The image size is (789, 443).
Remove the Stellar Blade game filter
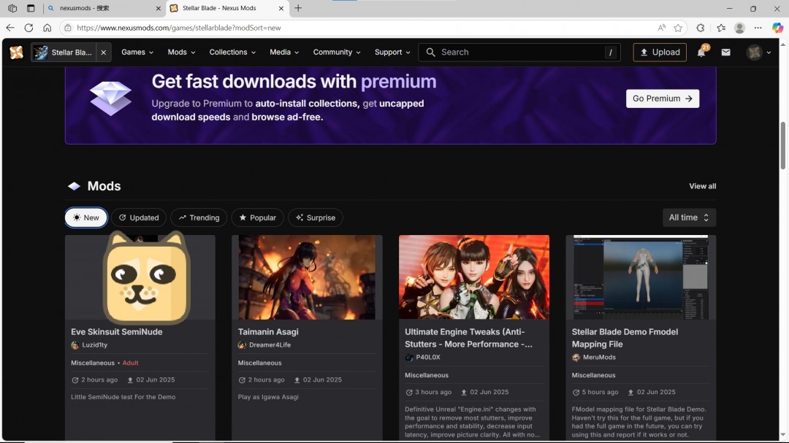(104, 53)
